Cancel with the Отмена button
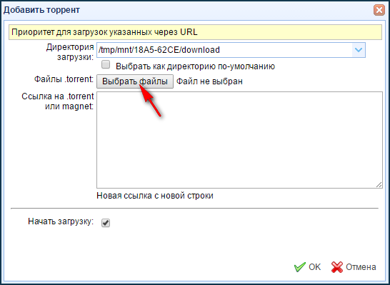This screenshot has width=390, height=285. (354, 267)
